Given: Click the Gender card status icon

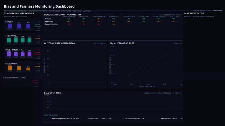Looking at the screenshot, I should 39,22.
